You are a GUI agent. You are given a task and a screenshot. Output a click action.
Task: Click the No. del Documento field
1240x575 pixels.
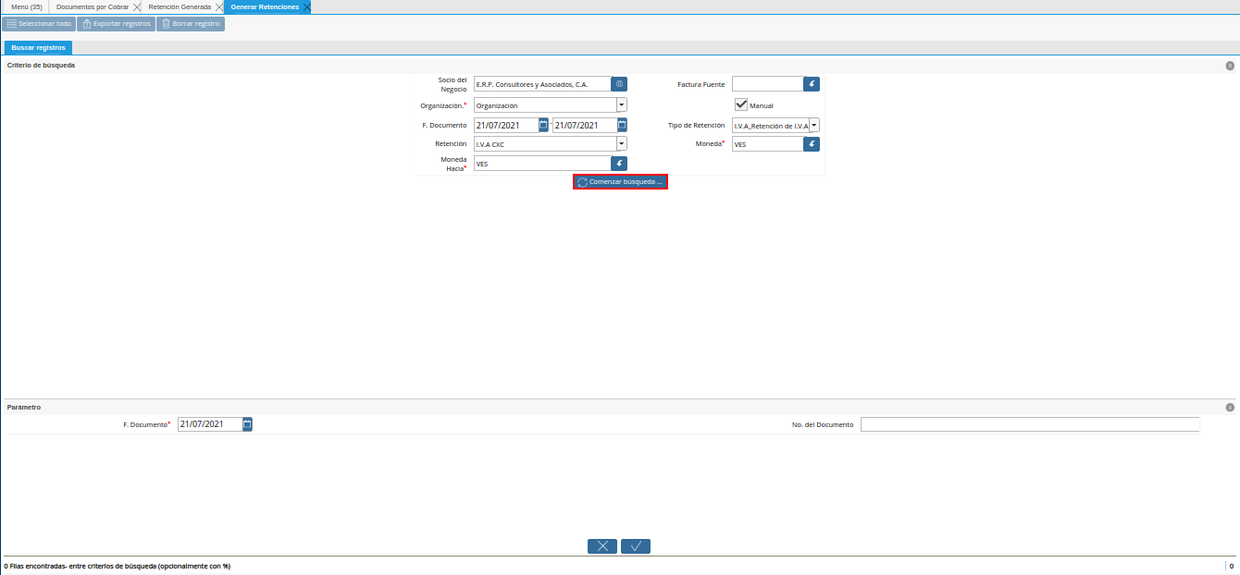point(1030,424)
